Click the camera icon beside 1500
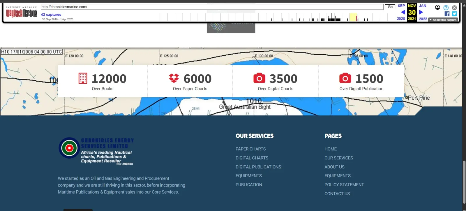This screenshot has width=466, height=211. point(345,78)
